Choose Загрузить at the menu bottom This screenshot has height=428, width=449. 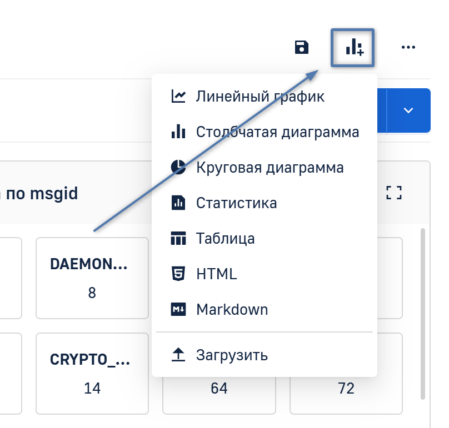pyautogui.click(x=232, y=355)
